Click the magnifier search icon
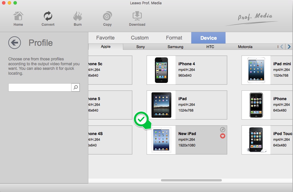Viewport: 293px width, 192px height. click(x=75, y=87)
